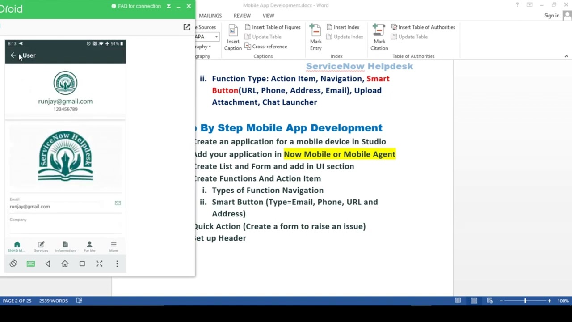The image size is (572, 322).
Task: Adjust the zoom slider handle
Action: tap(525, 301)
